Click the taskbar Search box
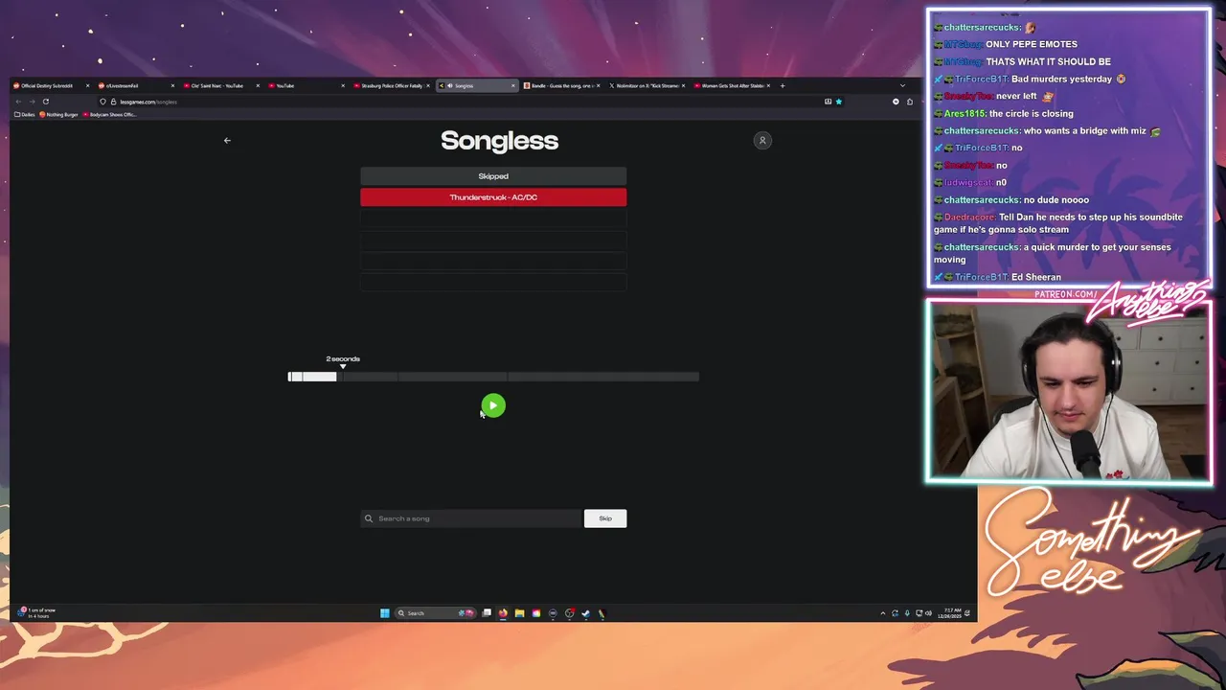1226x690 pixels. click(x=435, y=613)
